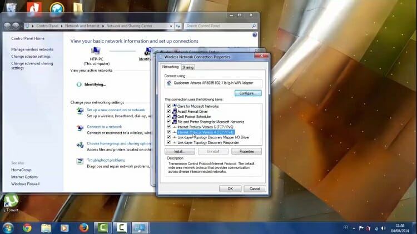Uncheck Client for Microsoft Networks

(x=168, y=106)
